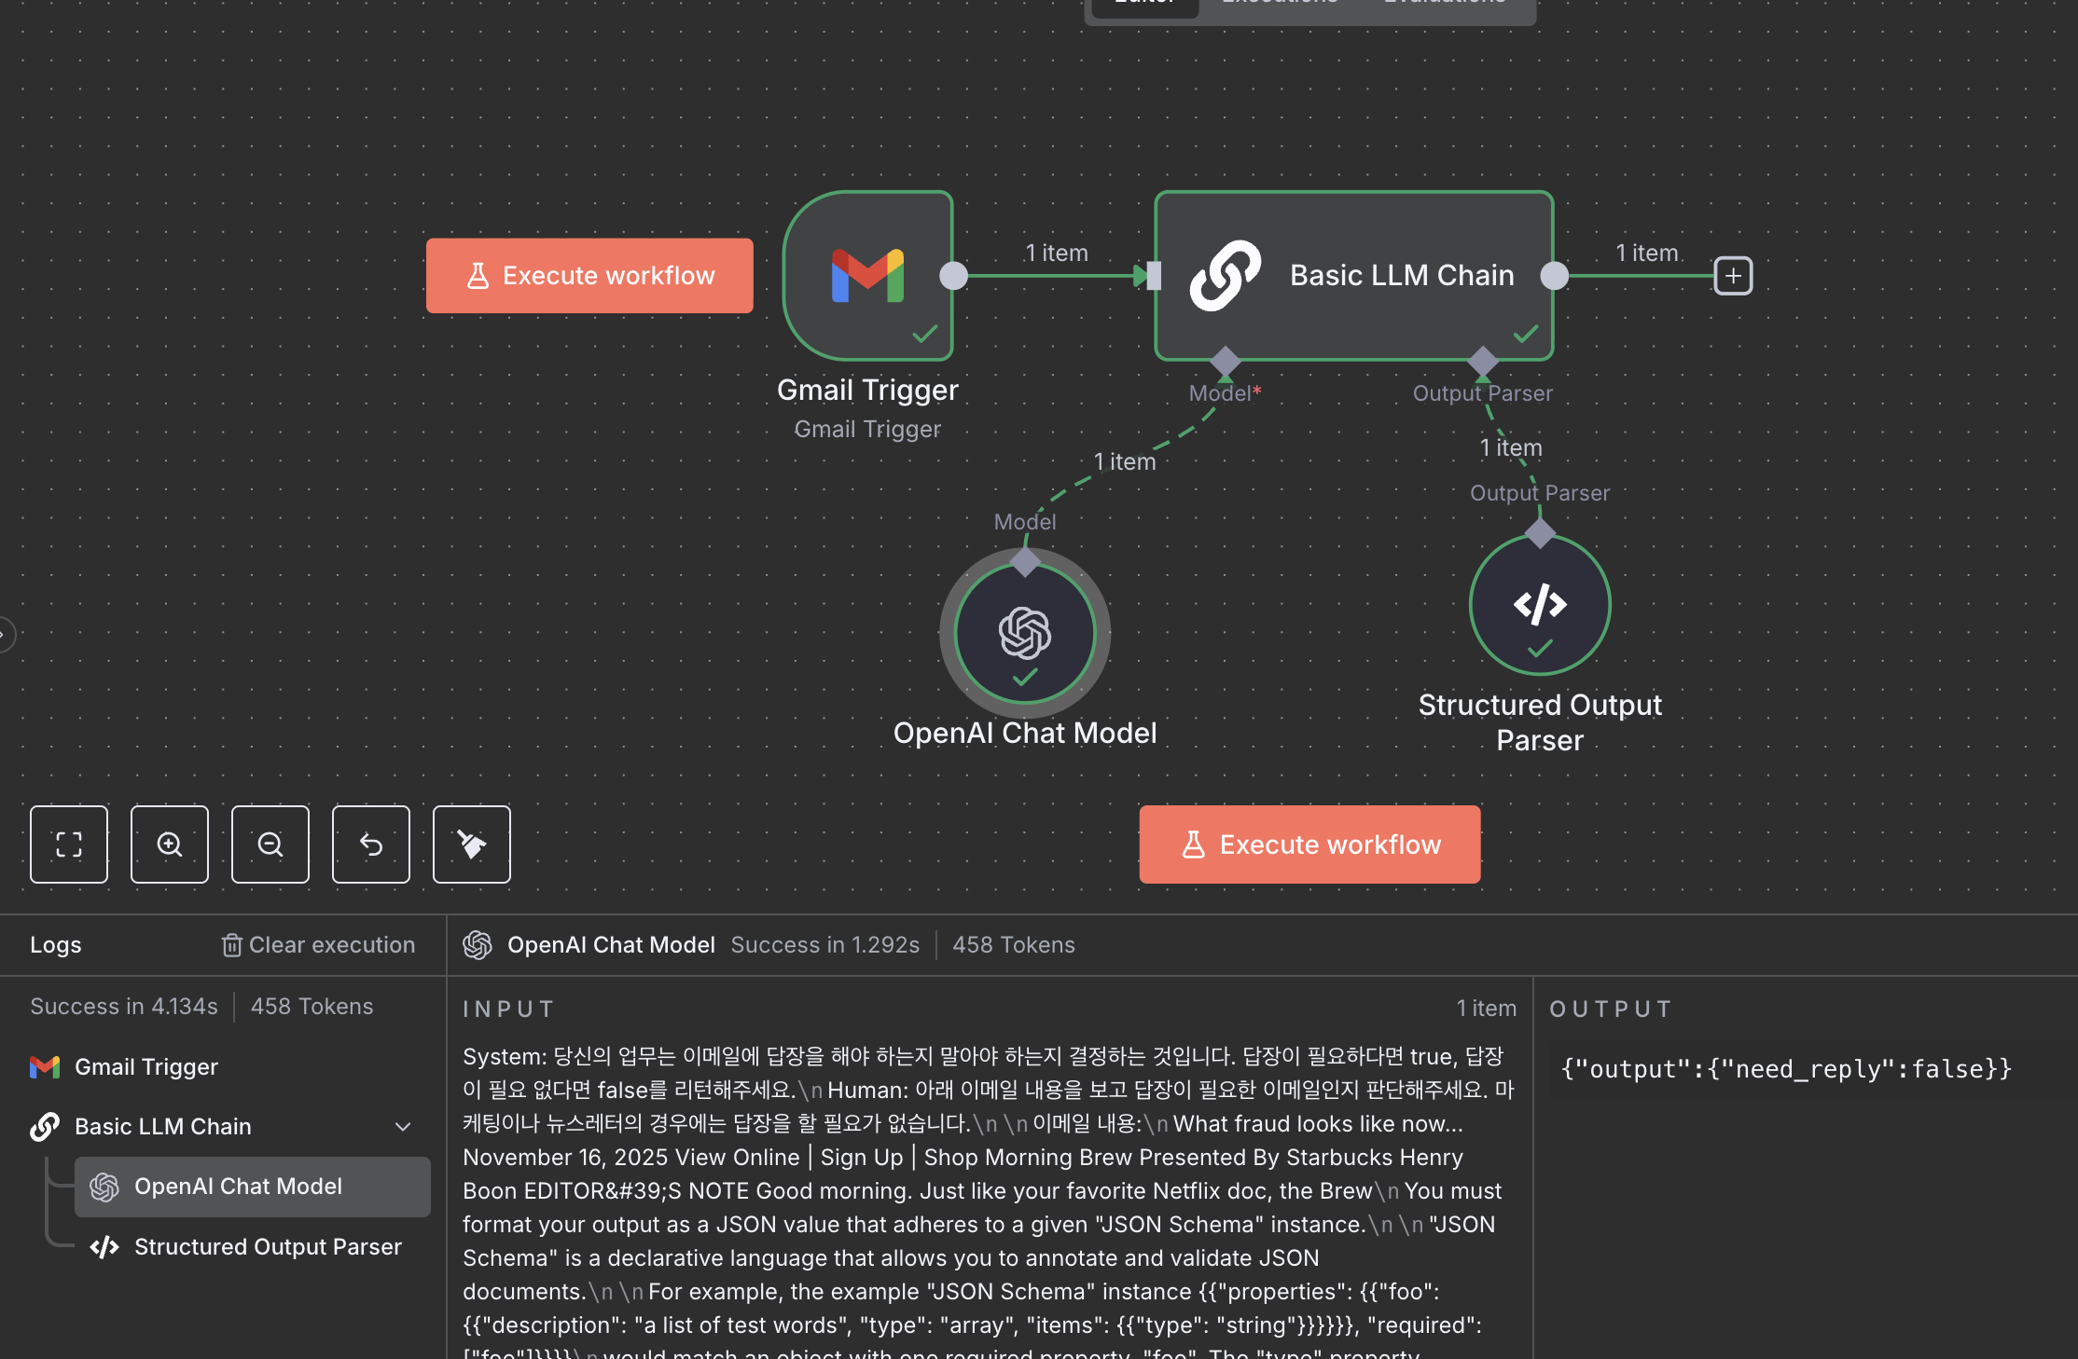Image resolution: width=2078 pixels, height=1359 pixels.
Task: Collapse the Basic LLM Chain log entry
Action: pos(403,1127)
